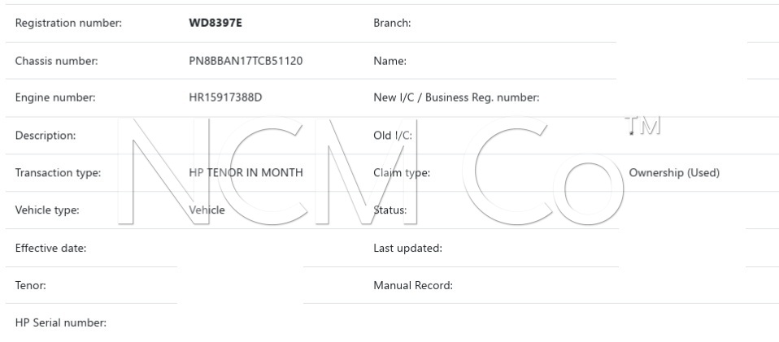Click the HP Serial number label
Image resolution: width=779 pixels, height=342 pixels.
click(61, 323)
